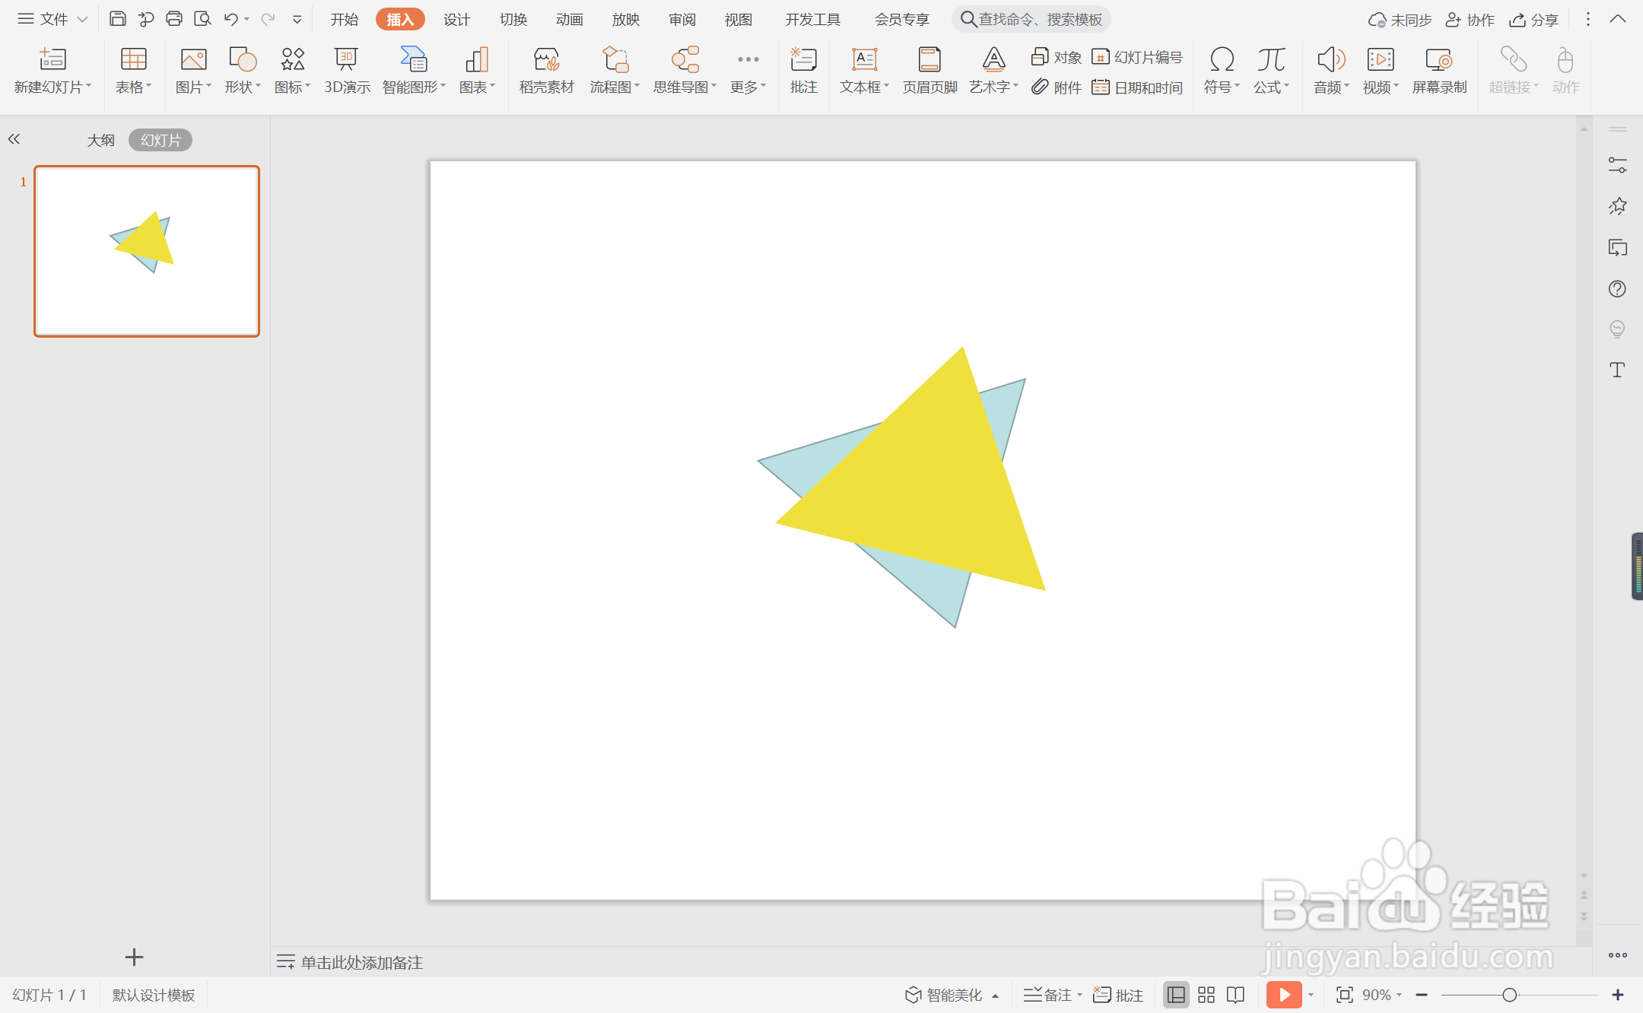Expand the Undo history dropdown arrow

click(247, 19)
